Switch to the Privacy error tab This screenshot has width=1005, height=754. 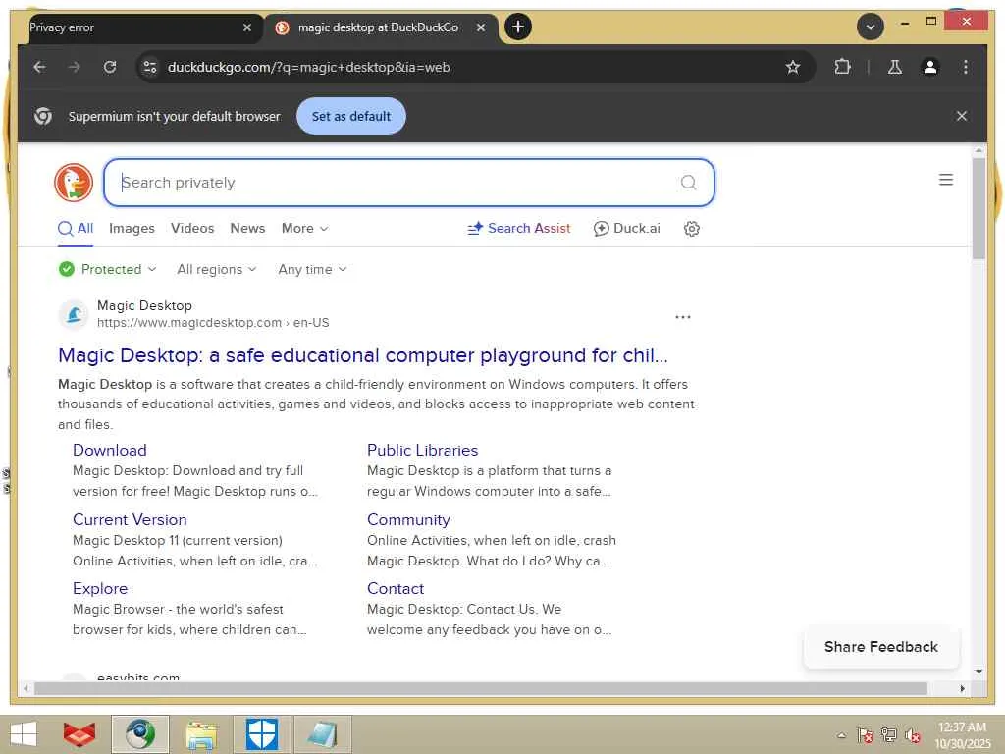pos(134,27)
